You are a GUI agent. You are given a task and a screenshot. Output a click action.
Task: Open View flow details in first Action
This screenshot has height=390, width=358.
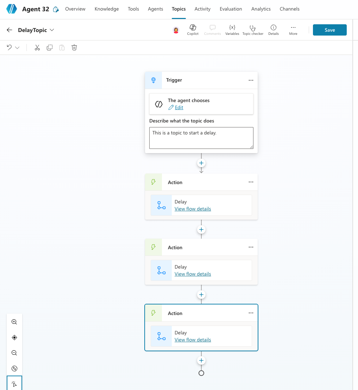[x=193, y=209]
